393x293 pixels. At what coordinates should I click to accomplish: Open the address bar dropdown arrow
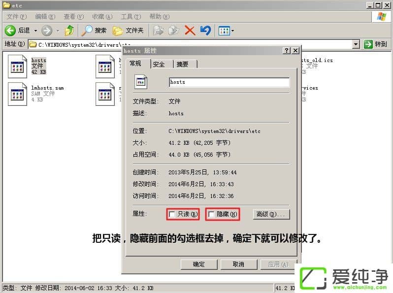pyautogui.click(x=356, y=44)
